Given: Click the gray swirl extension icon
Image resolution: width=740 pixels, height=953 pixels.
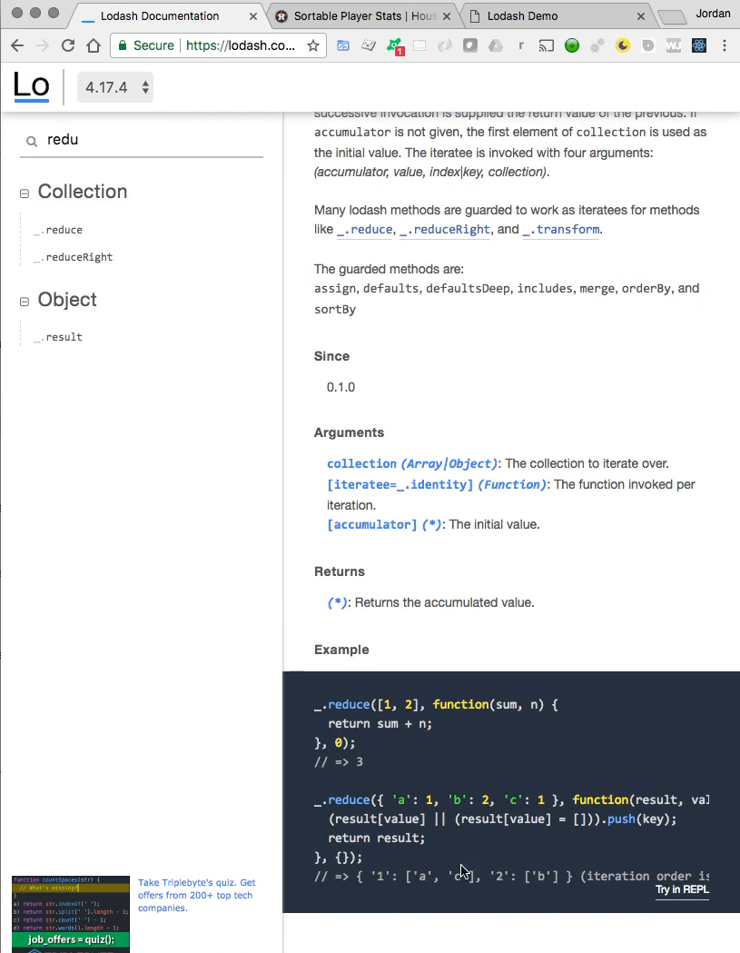Looking at the screenshot, I should tap(445, 45).
